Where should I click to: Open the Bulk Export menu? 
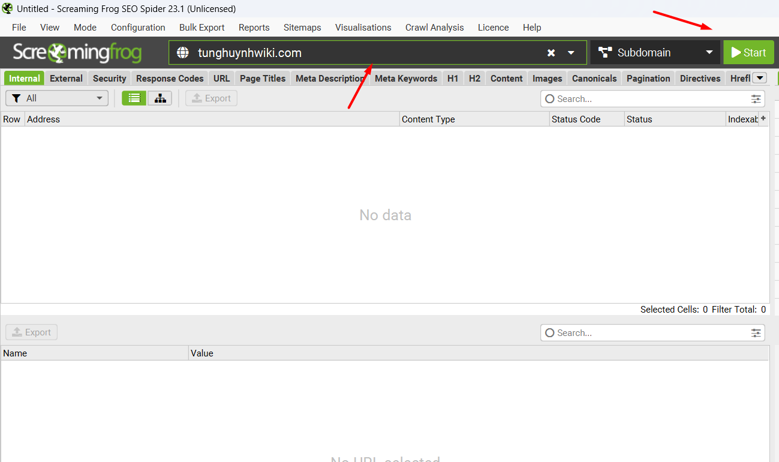[201, 28]
